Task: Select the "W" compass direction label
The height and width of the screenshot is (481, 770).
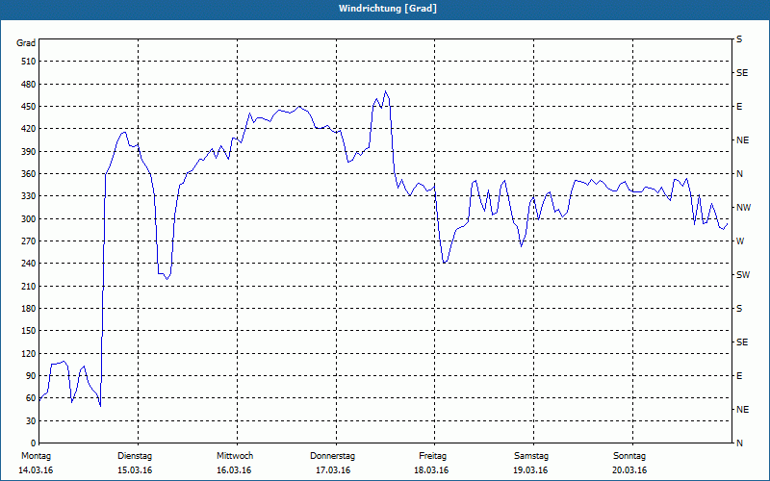Action: tap(740, 241)
